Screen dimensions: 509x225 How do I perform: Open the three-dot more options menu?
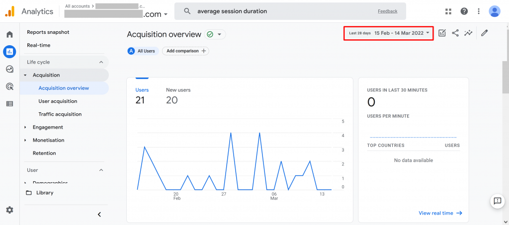click(x=479, y=11)
